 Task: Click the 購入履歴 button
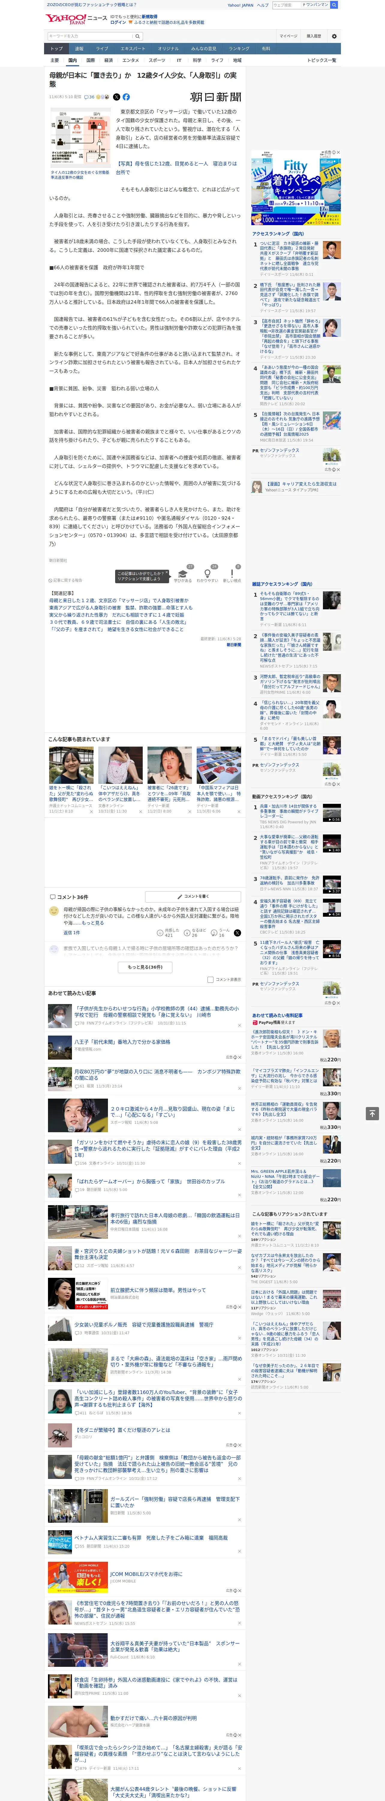314,36
